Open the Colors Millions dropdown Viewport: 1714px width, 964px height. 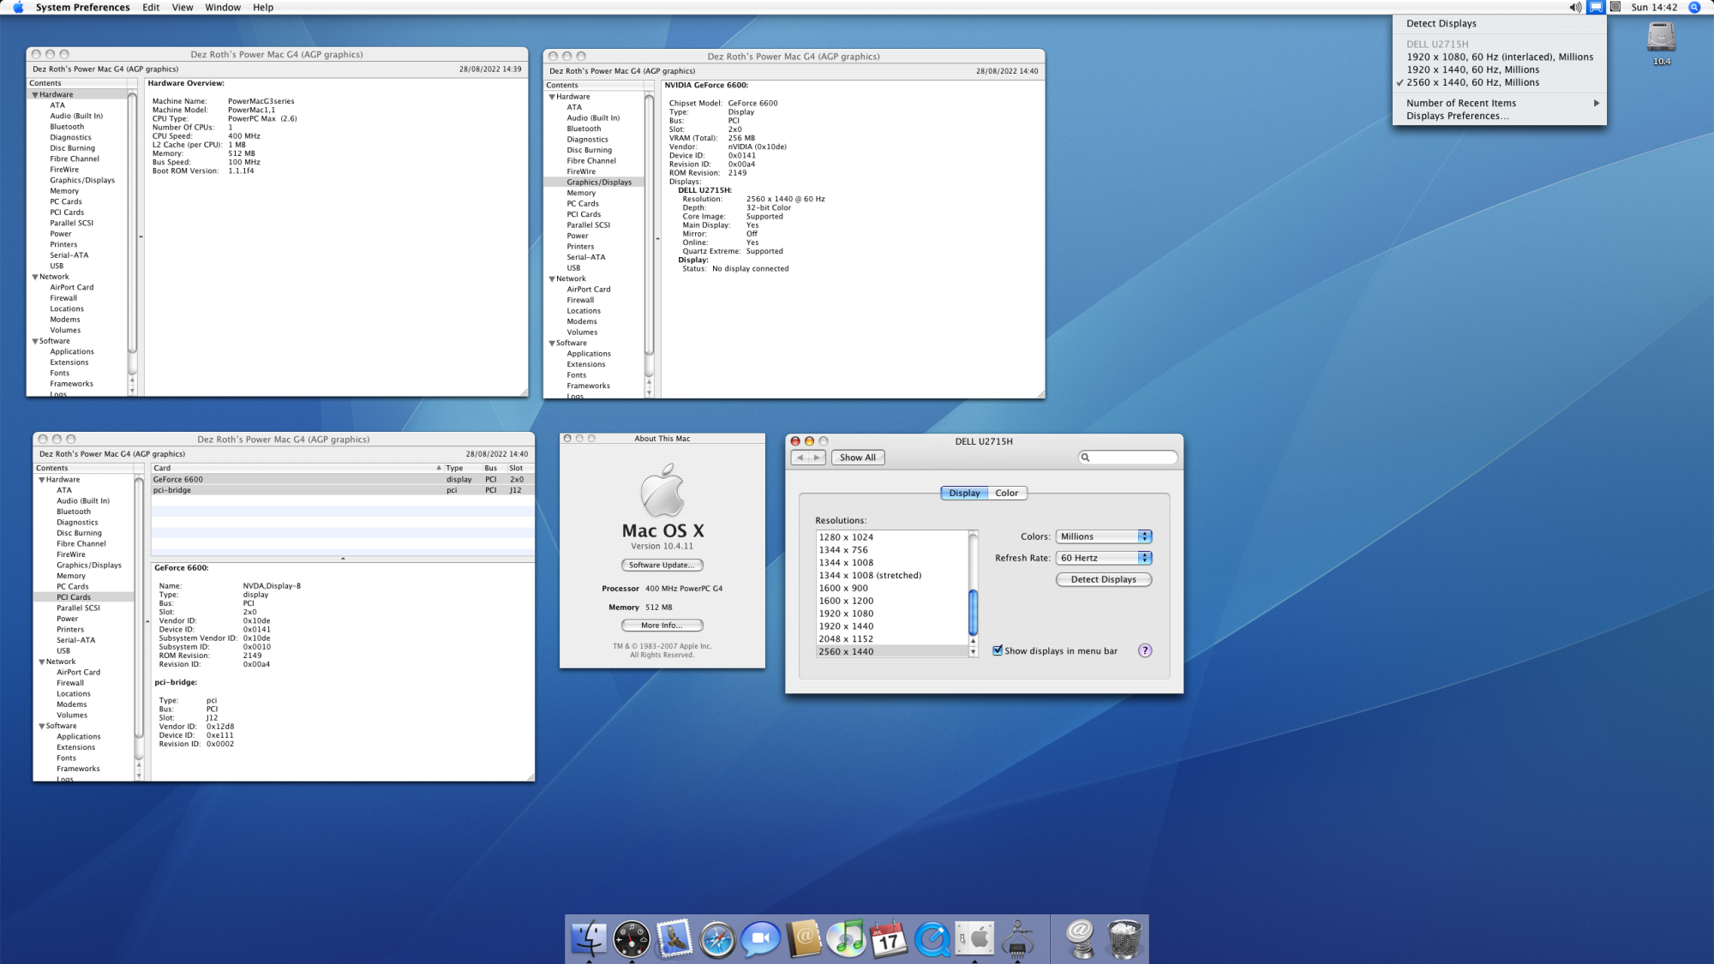tap(1104, 536)
